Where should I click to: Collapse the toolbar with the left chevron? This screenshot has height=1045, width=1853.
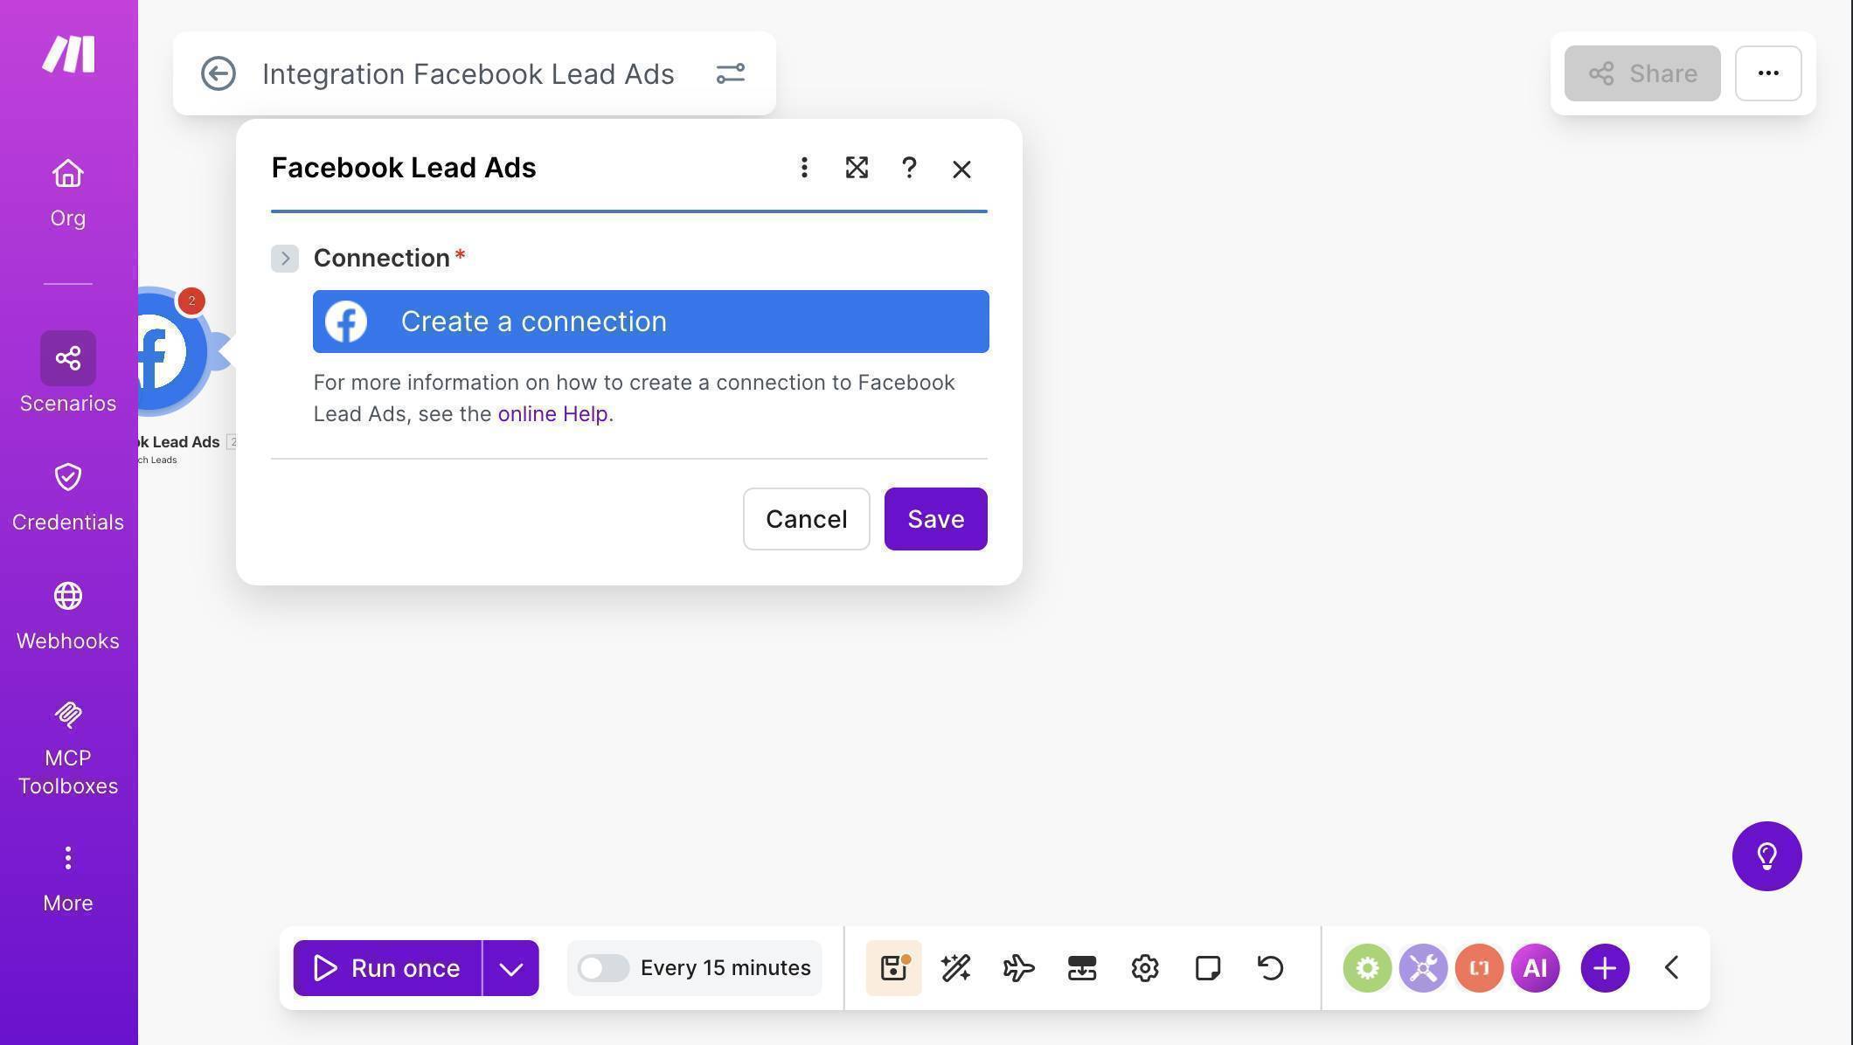[x=1671, y=967]
